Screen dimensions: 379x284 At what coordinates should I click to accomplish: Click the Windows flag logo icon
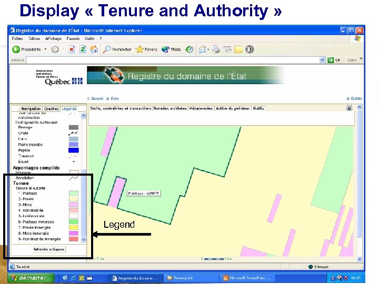[357, 38]
